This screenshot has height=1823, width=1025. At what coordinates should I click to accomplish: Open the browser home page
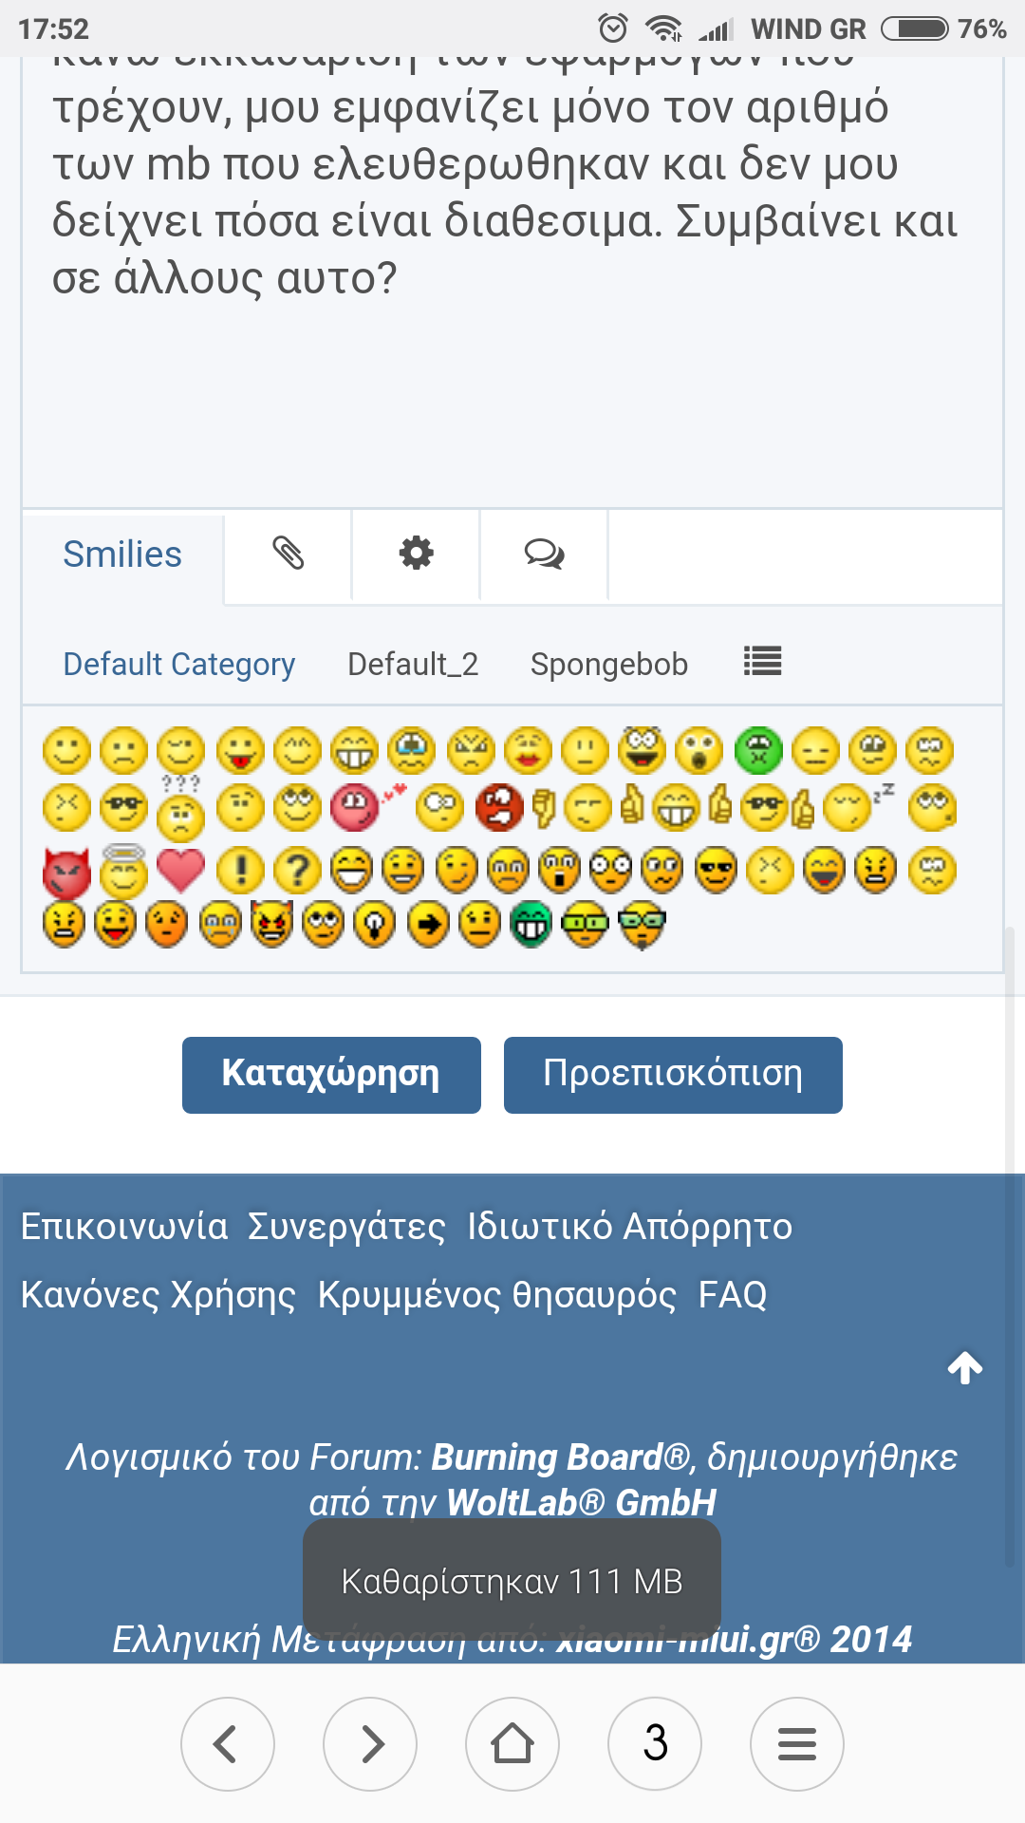point(512,1744)
